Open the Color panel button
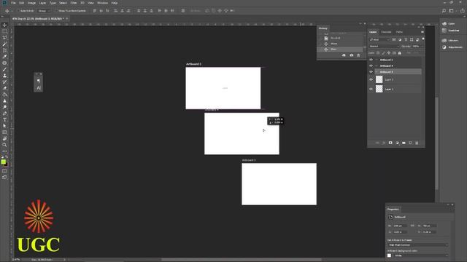467x262 pixels. [x=449, y=24]
